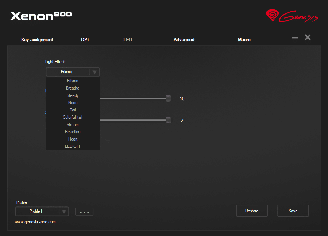Select Steady from the effect list
The image size is (328, 236).
[x=73, y=95]
